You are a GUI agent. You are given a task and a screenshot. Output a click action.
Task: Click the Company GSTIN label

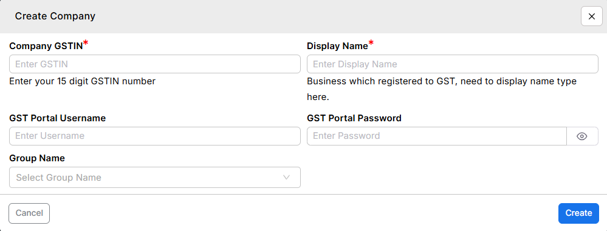tap(46, 46)
